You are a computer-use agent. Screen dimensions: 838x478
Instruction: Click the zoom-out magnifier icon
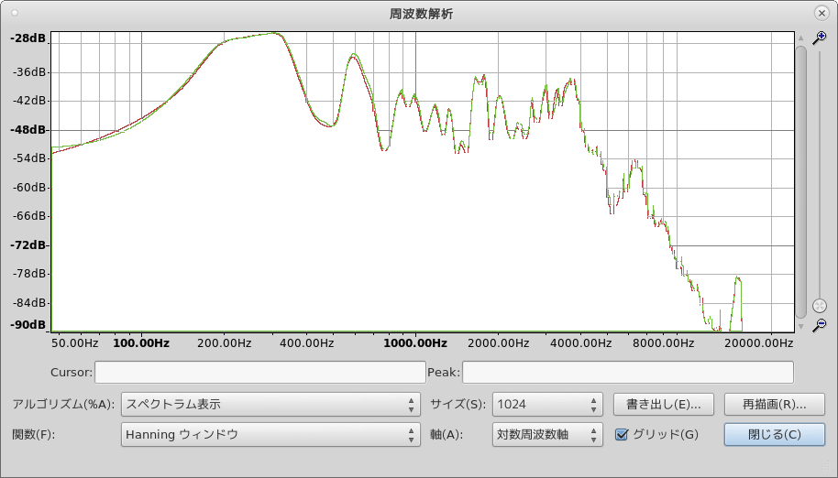pos(820,324)
